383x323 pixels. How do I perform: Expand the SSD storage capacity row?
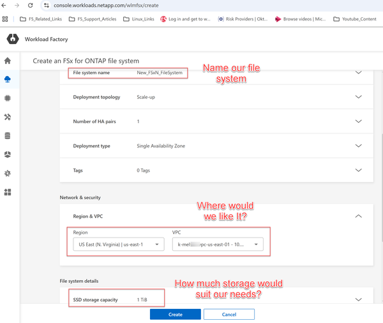click(358, 299)
